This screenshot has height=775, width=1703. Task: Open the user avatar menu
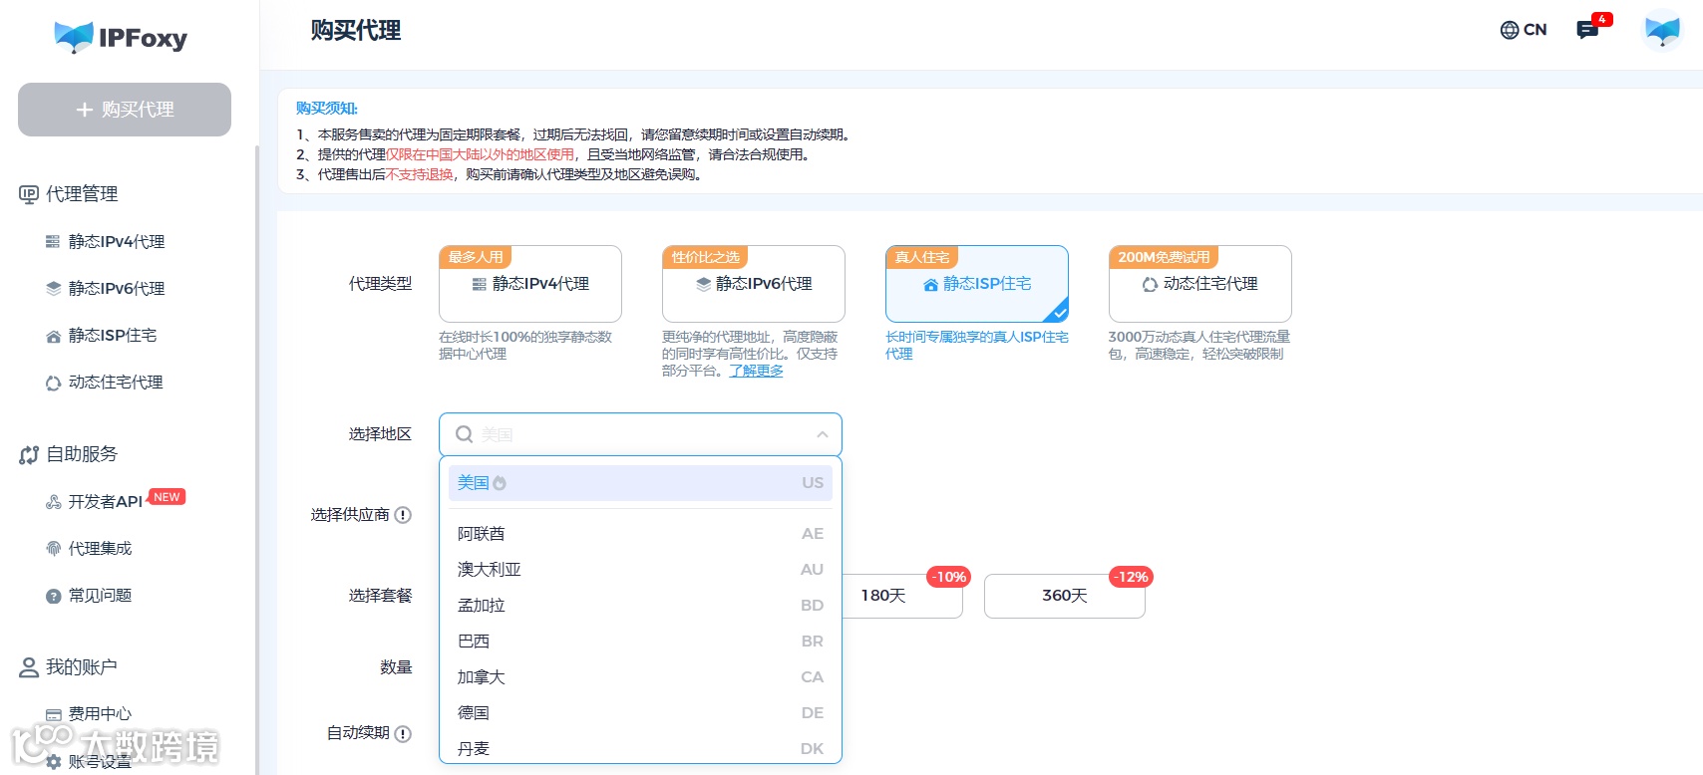[1662, 30]
